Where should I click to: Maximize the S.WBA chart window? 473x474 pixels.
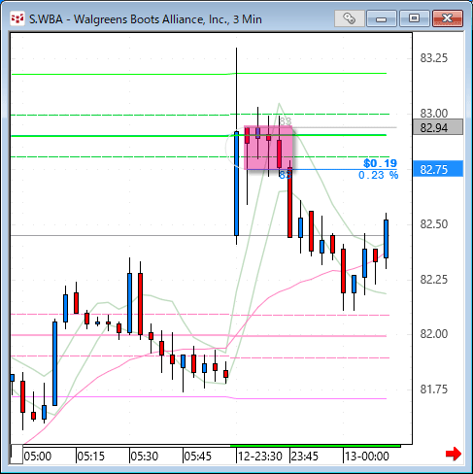point(414,18)
